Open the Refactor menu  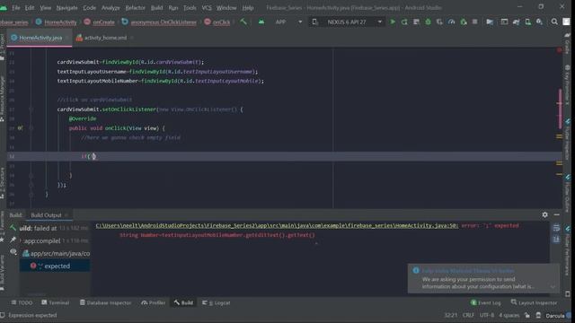coord(136,8)
